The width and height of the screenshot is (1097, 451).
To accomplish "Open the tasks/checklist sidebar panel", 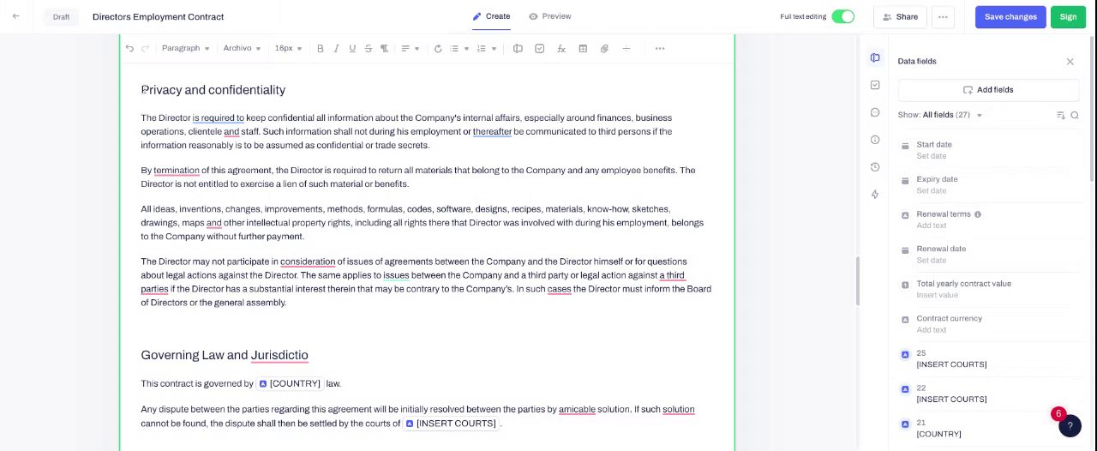I will coord(875,85).
